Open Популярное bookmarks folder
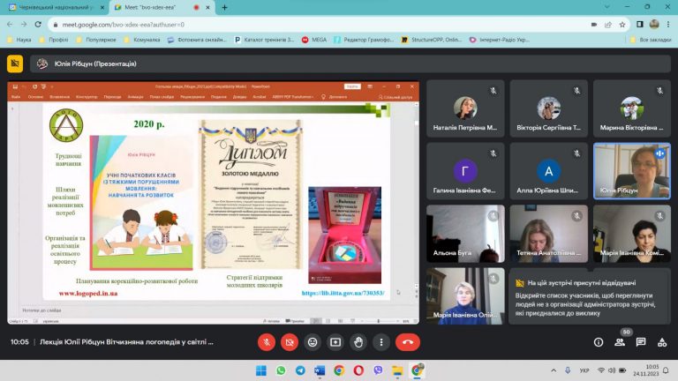 pos(96,40)
